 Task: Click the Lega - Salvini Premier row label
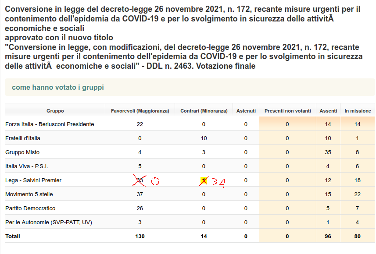tap(33, 180)
